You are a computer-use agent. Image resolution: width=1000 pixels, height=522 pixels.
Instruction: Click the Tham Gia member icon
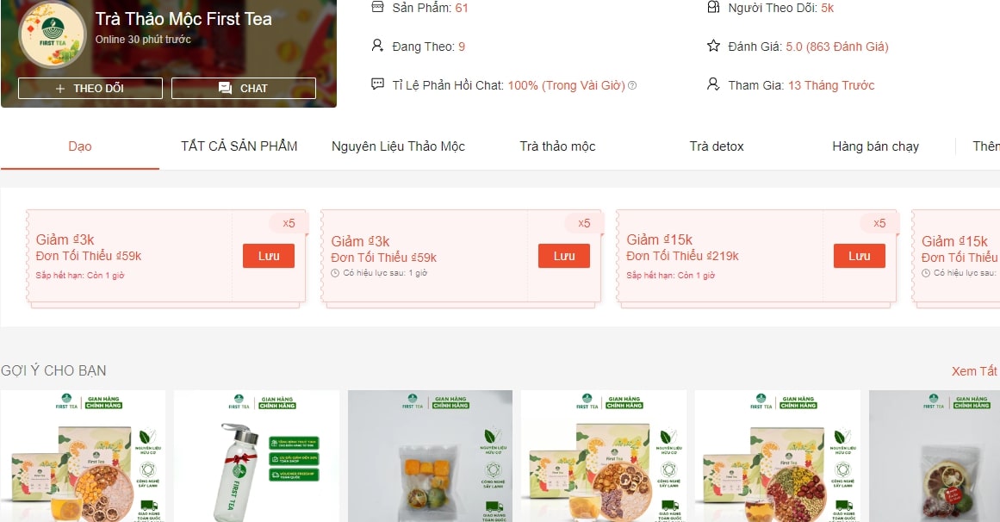point(713,84)
